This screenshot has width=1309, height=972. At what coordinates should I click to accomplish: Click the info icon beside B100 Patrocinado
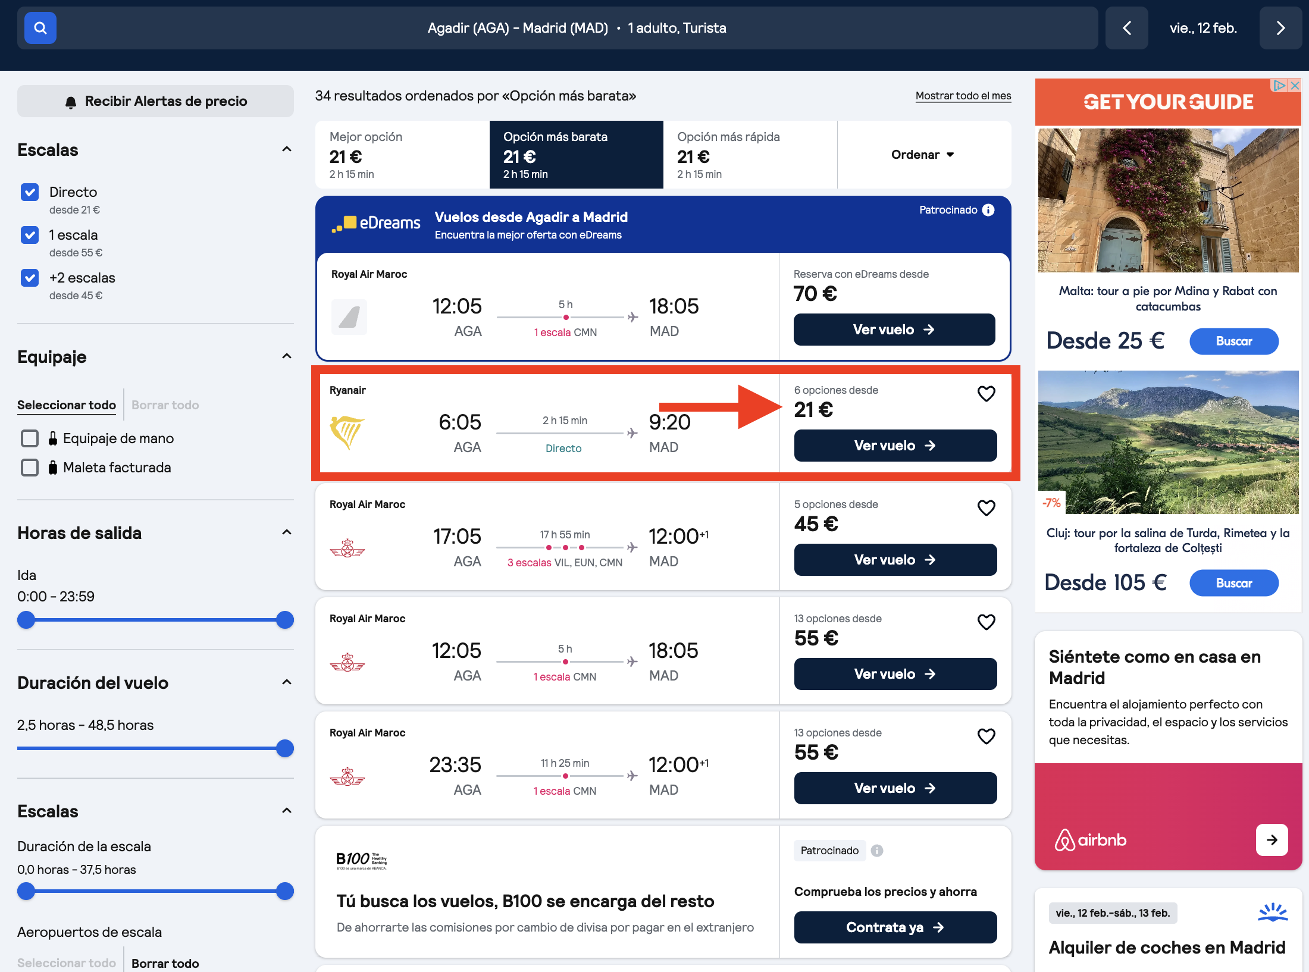(x=876, y=851)
